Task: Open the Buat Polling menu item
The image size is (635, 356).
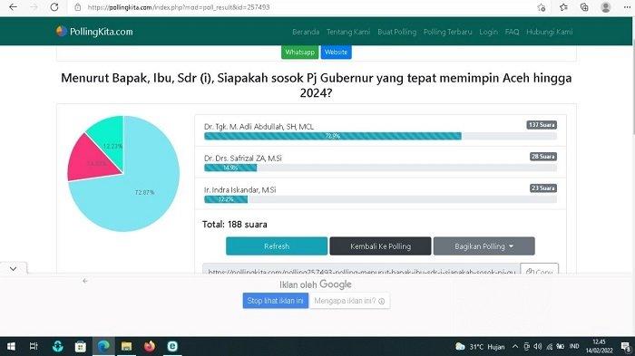Action: [x=397, y=32]
